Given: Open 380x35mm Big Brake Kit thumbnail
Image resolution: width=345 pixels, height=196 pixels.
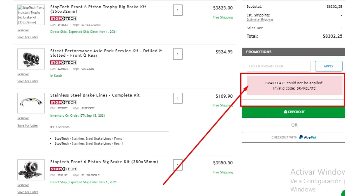Looking at the screenshot, I should [31, 169].
